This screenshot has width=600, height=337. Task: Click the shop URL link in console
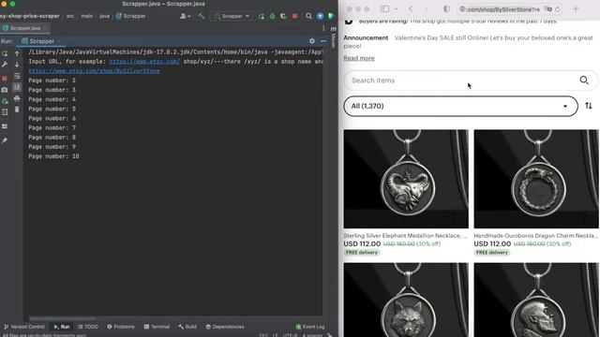coord(94,71)
